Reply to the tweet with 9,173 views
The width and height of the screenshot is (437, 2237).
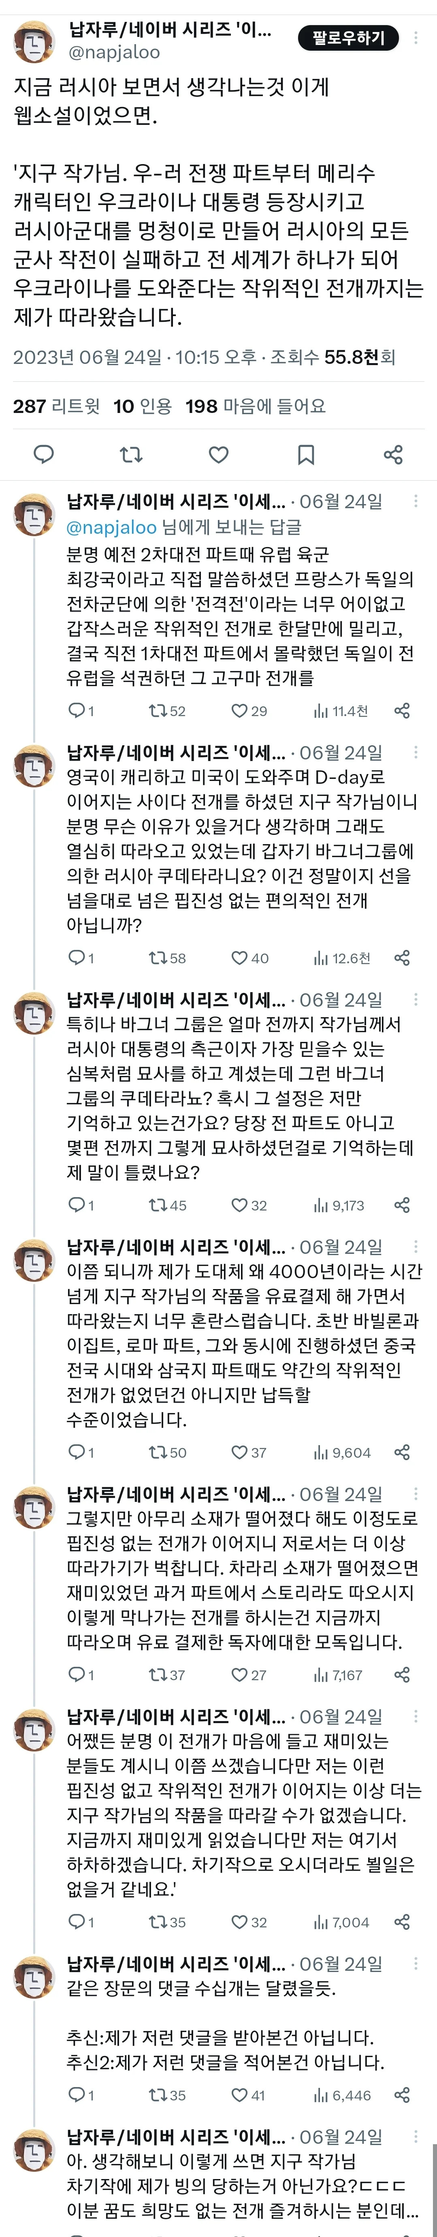click(x=81, y=1205)
